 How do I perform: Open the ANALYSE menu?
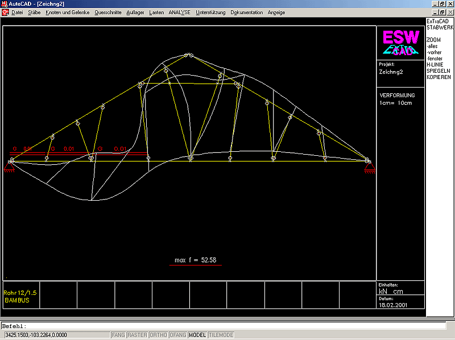tap(180, 13)
